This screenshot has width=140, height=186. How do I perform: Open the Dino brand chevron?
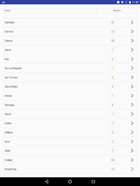[132, 142]
